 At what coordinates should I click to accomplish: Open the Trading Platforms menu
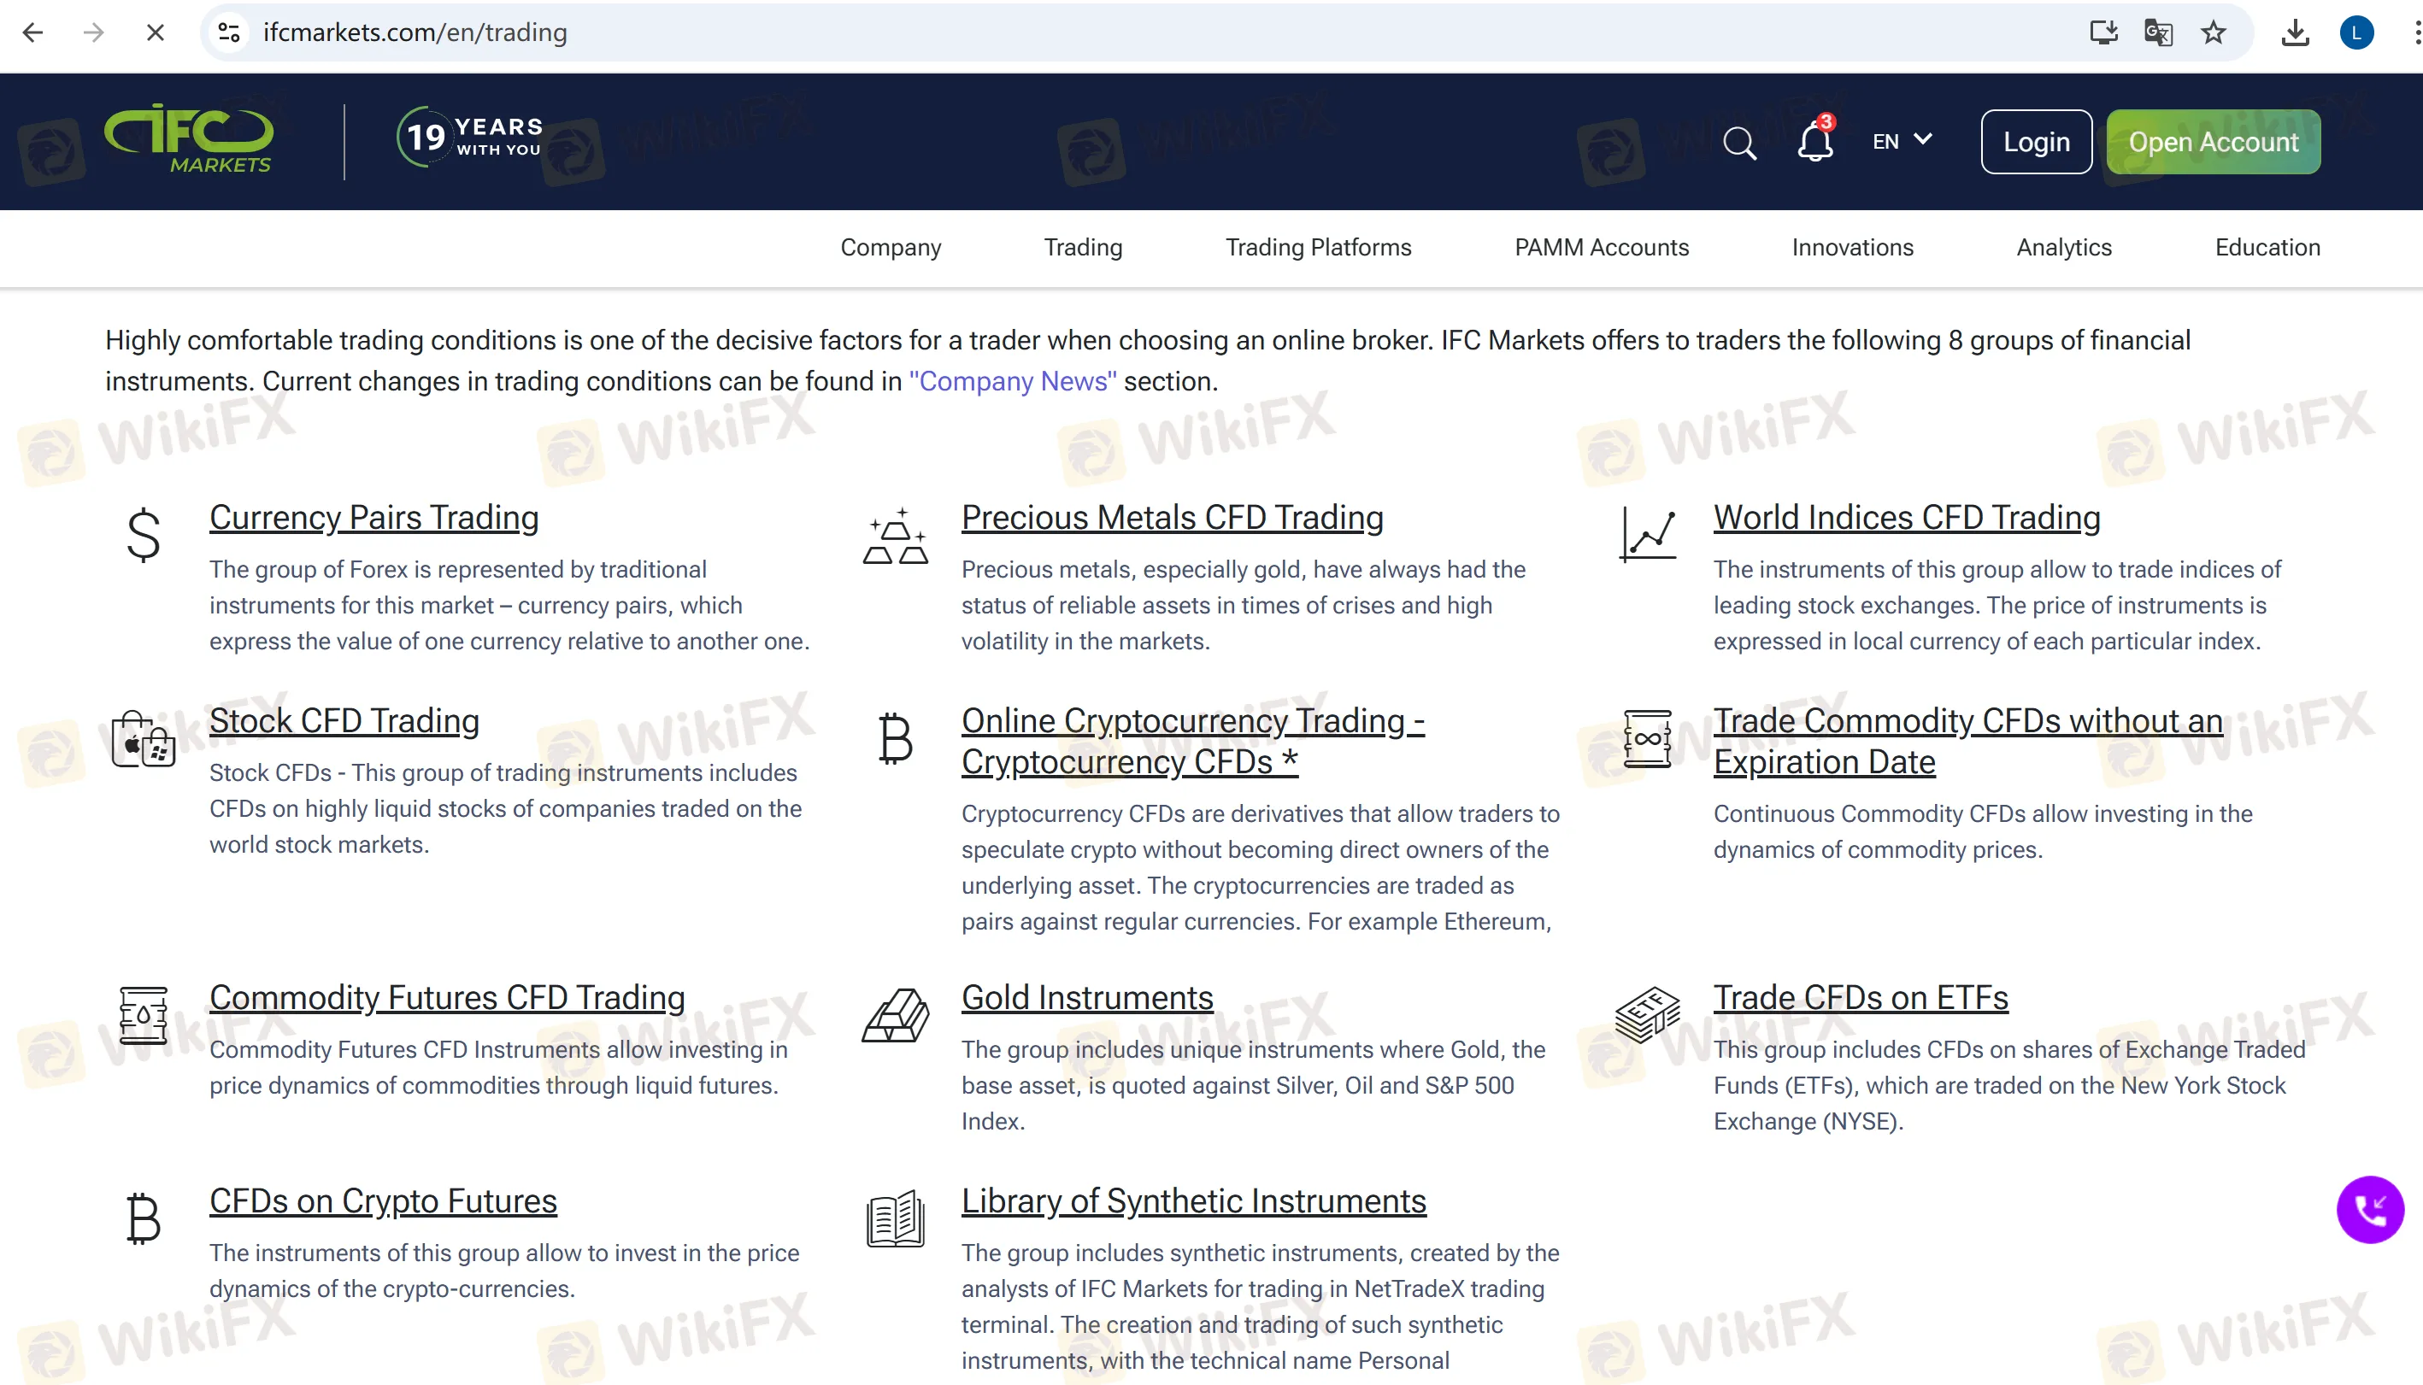pos(1318,247)
